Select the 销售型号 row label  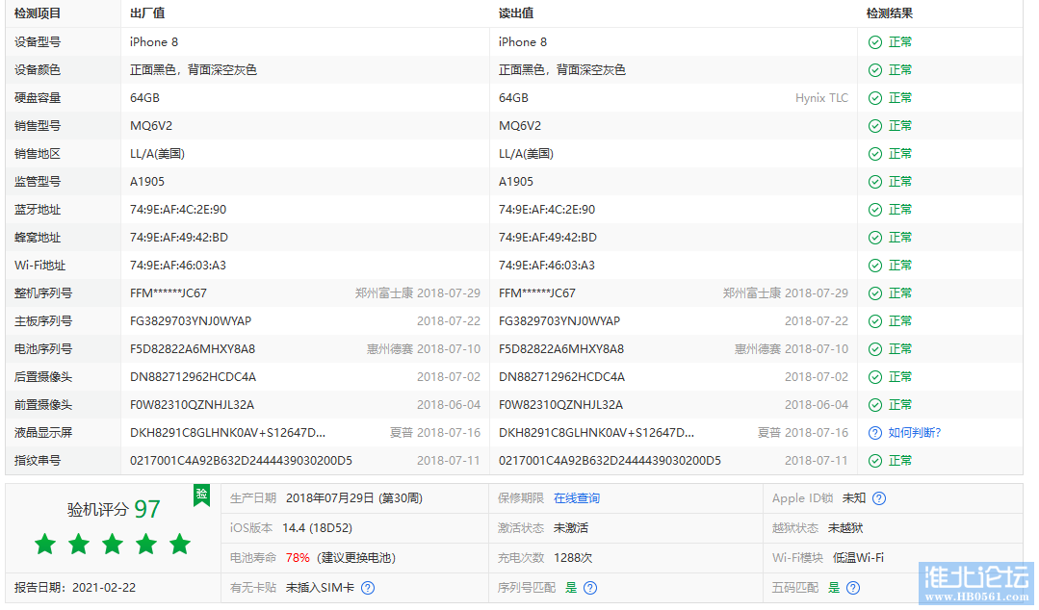coord(38,126)
